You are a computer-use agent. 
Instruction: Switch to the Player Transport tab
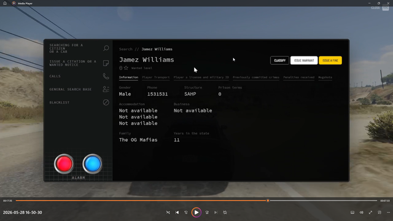point(156,77)
